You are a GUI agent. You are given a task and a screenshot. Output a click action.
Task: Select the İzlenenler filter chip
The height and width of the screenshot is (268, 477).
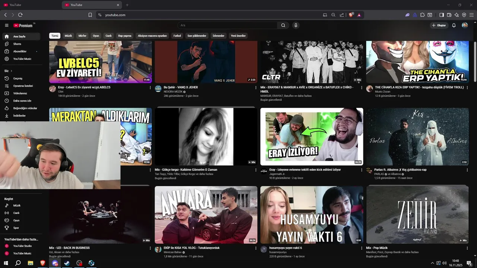pos(218,36)
